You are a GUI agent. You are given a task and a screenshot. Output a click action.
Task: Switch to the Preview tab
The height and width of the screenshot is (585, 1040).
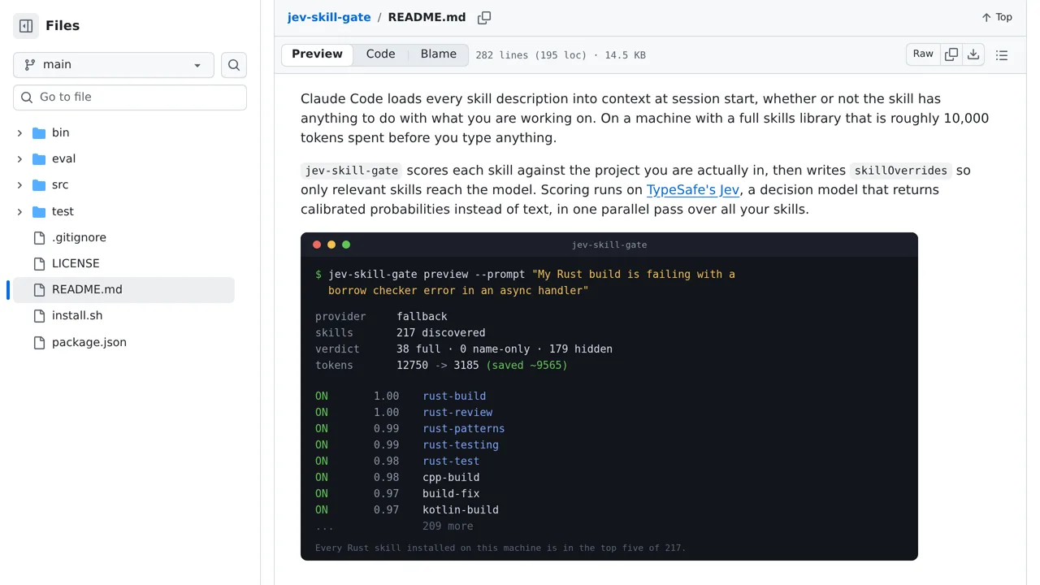click(x=317, y=54)
